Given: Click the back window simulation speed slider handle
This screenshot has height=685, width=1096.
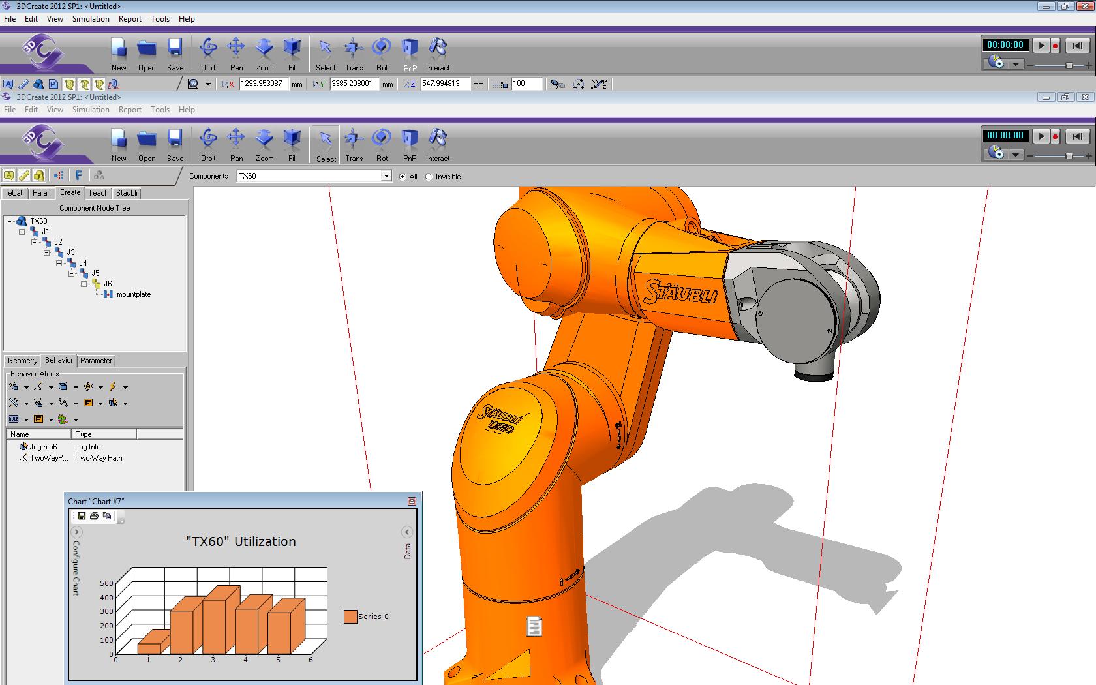Looking at the screenshot, I should click(x=1069, y=65).
